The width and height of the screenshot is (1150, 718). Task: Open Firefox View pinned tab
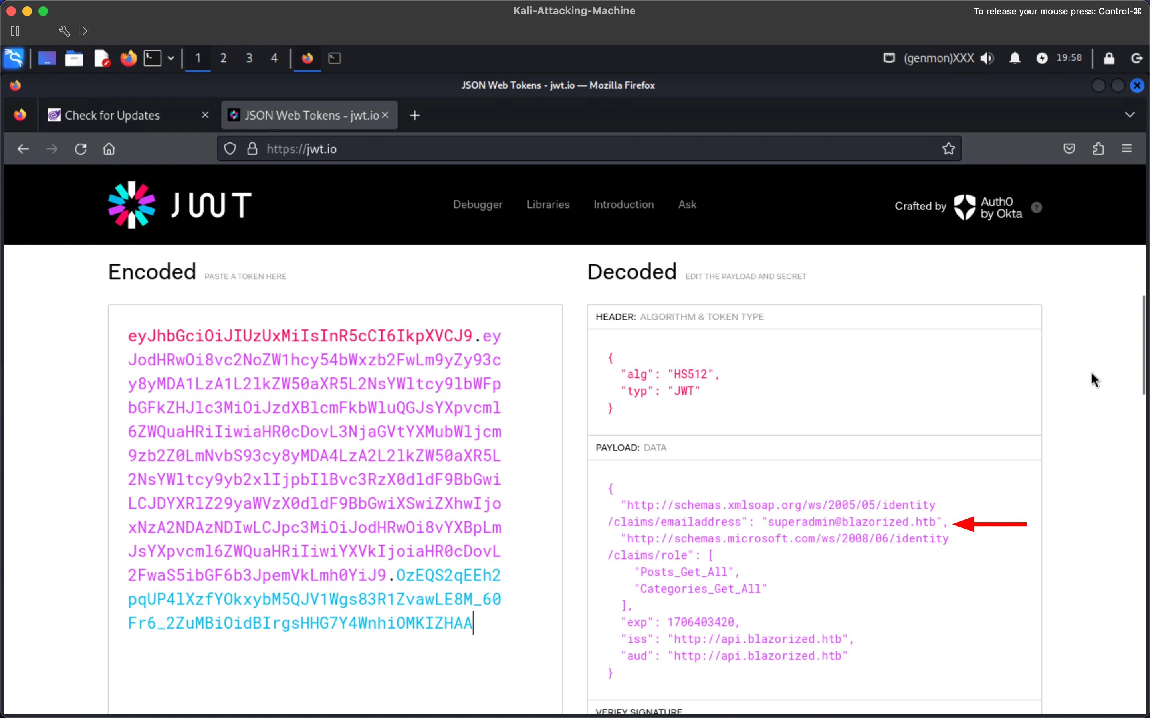(x=20, y=115)
